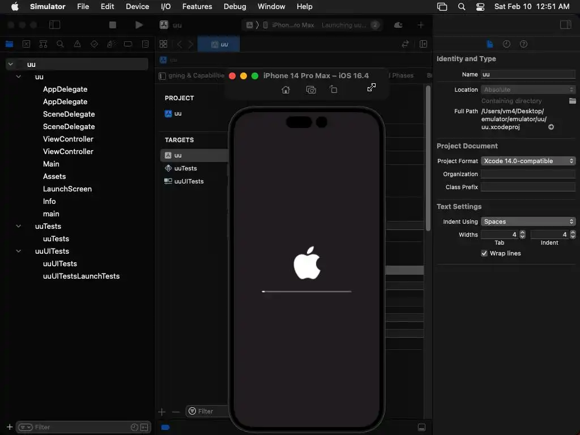Open the Project Format dropdown
This screenshot has width=580, height=435.
528,161
